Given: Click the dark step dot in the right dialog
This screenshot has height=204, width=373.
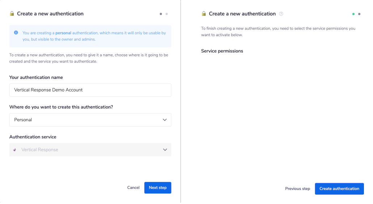Looking at the screenshot, I should coord(359,14).
